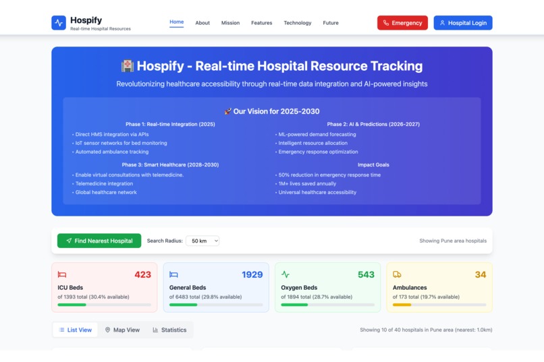The height and width of the screenshot is (362, 544).
Task: Click the green pulse icon on Oxygen Beds card
Action: pos(285,274)
